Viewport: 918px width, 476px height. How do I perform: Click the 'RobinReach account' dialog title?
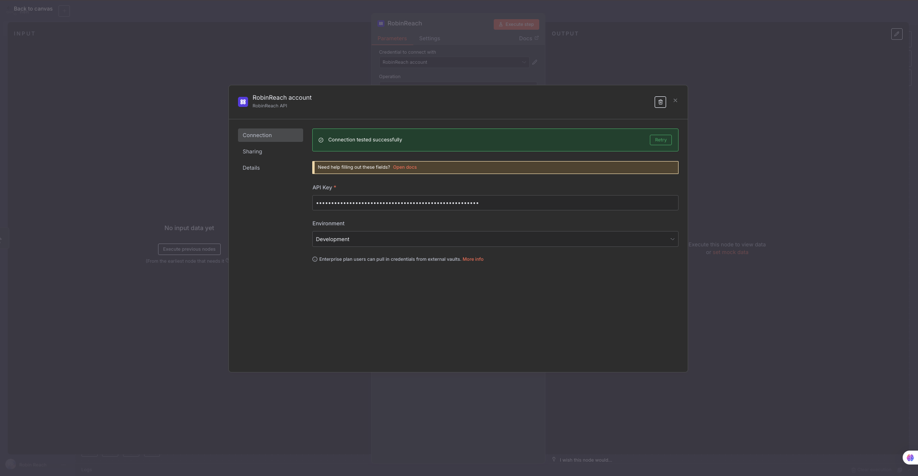coord(282,98)
